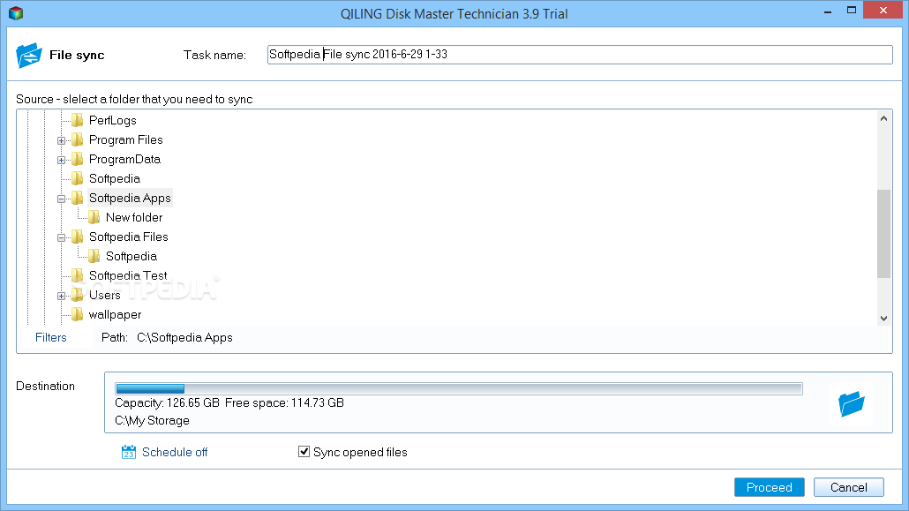Maximize the Disk Master window

[x=851, y=11]
